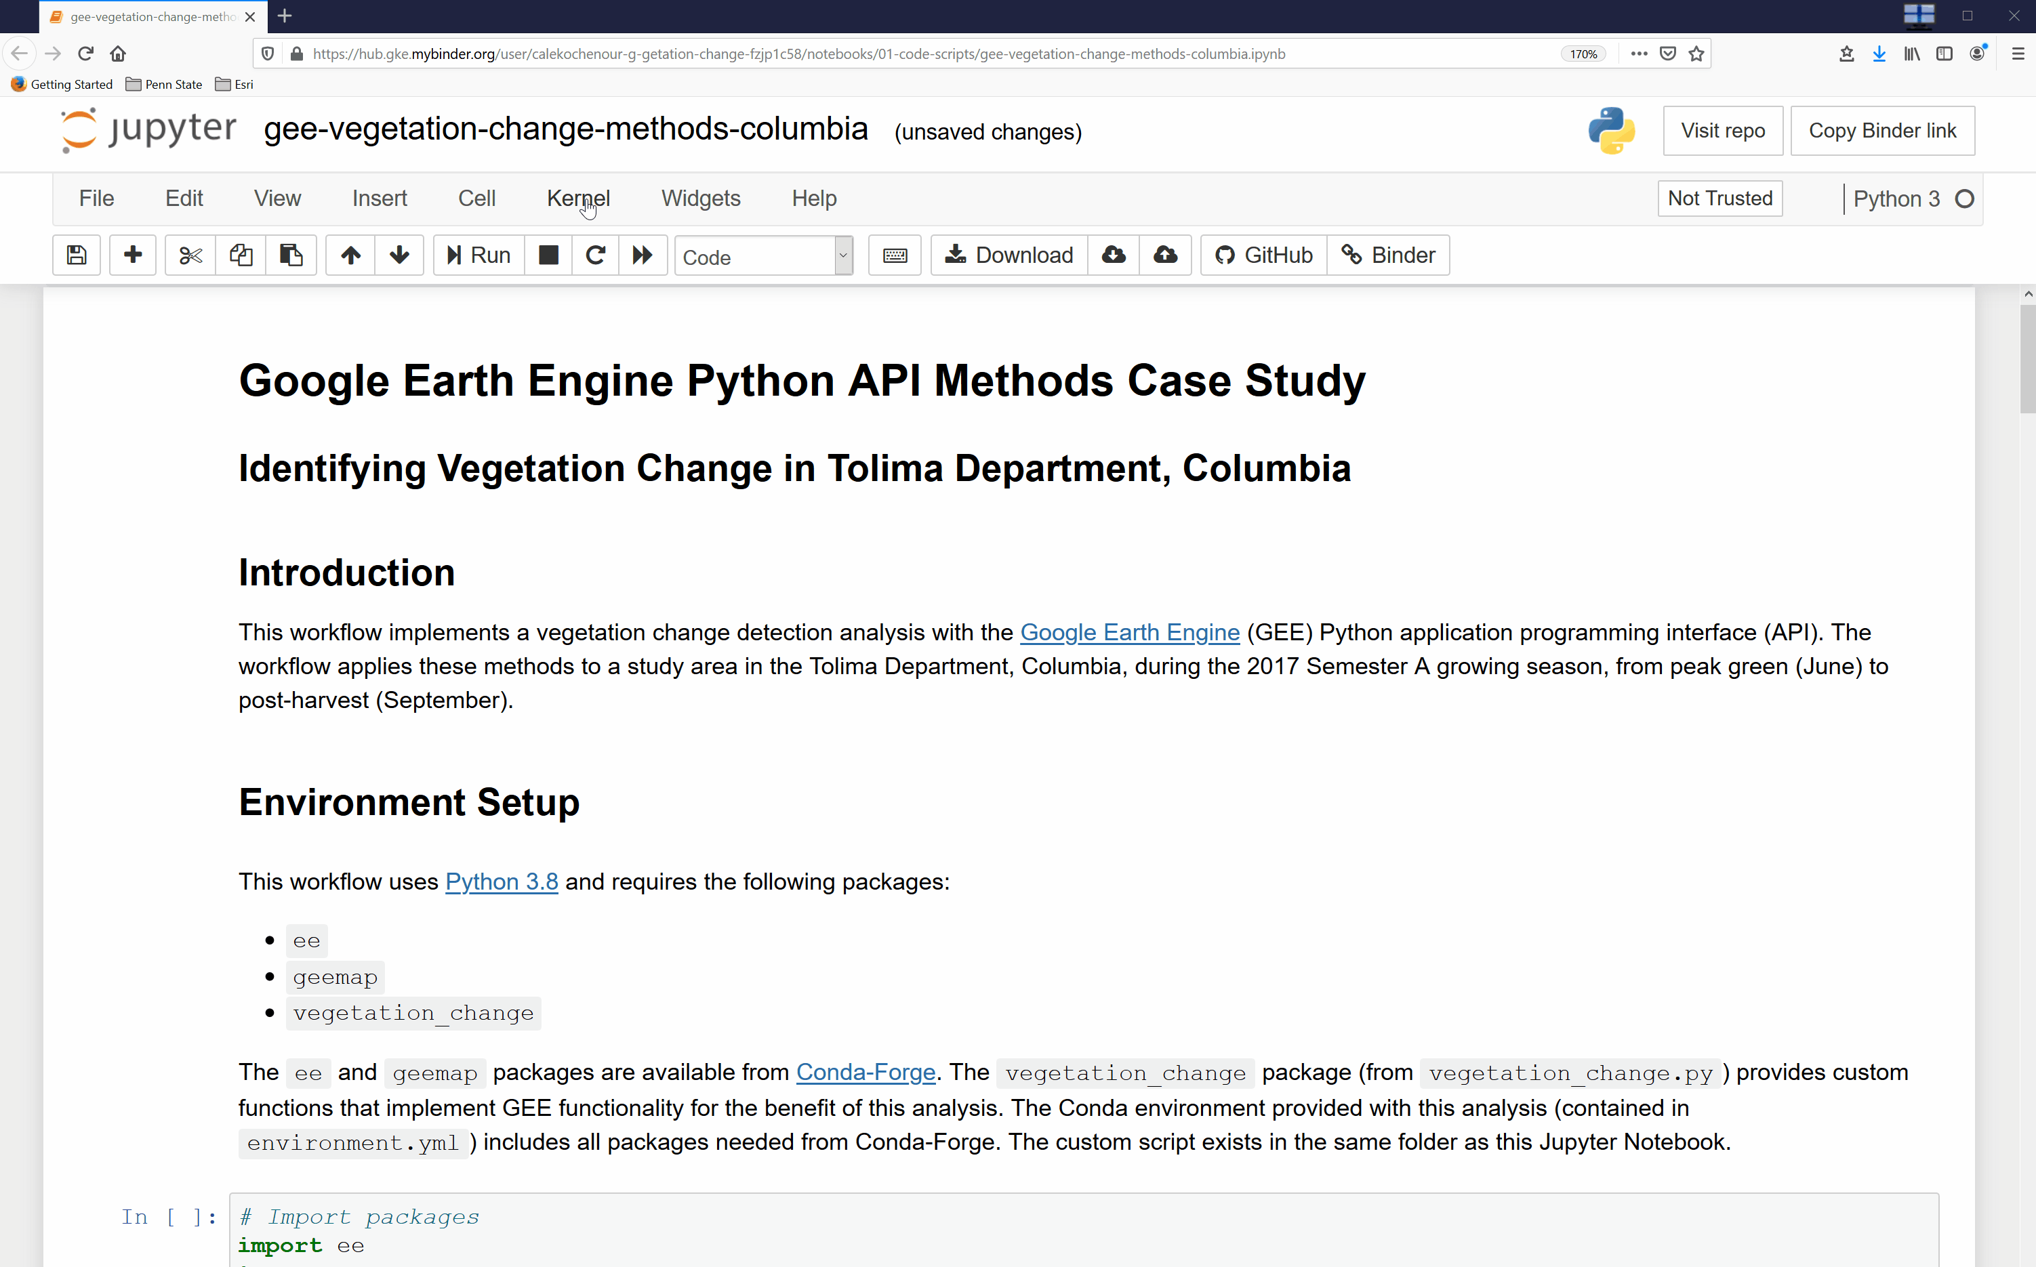Select the Code cell type dropdown

coord(762,255)
